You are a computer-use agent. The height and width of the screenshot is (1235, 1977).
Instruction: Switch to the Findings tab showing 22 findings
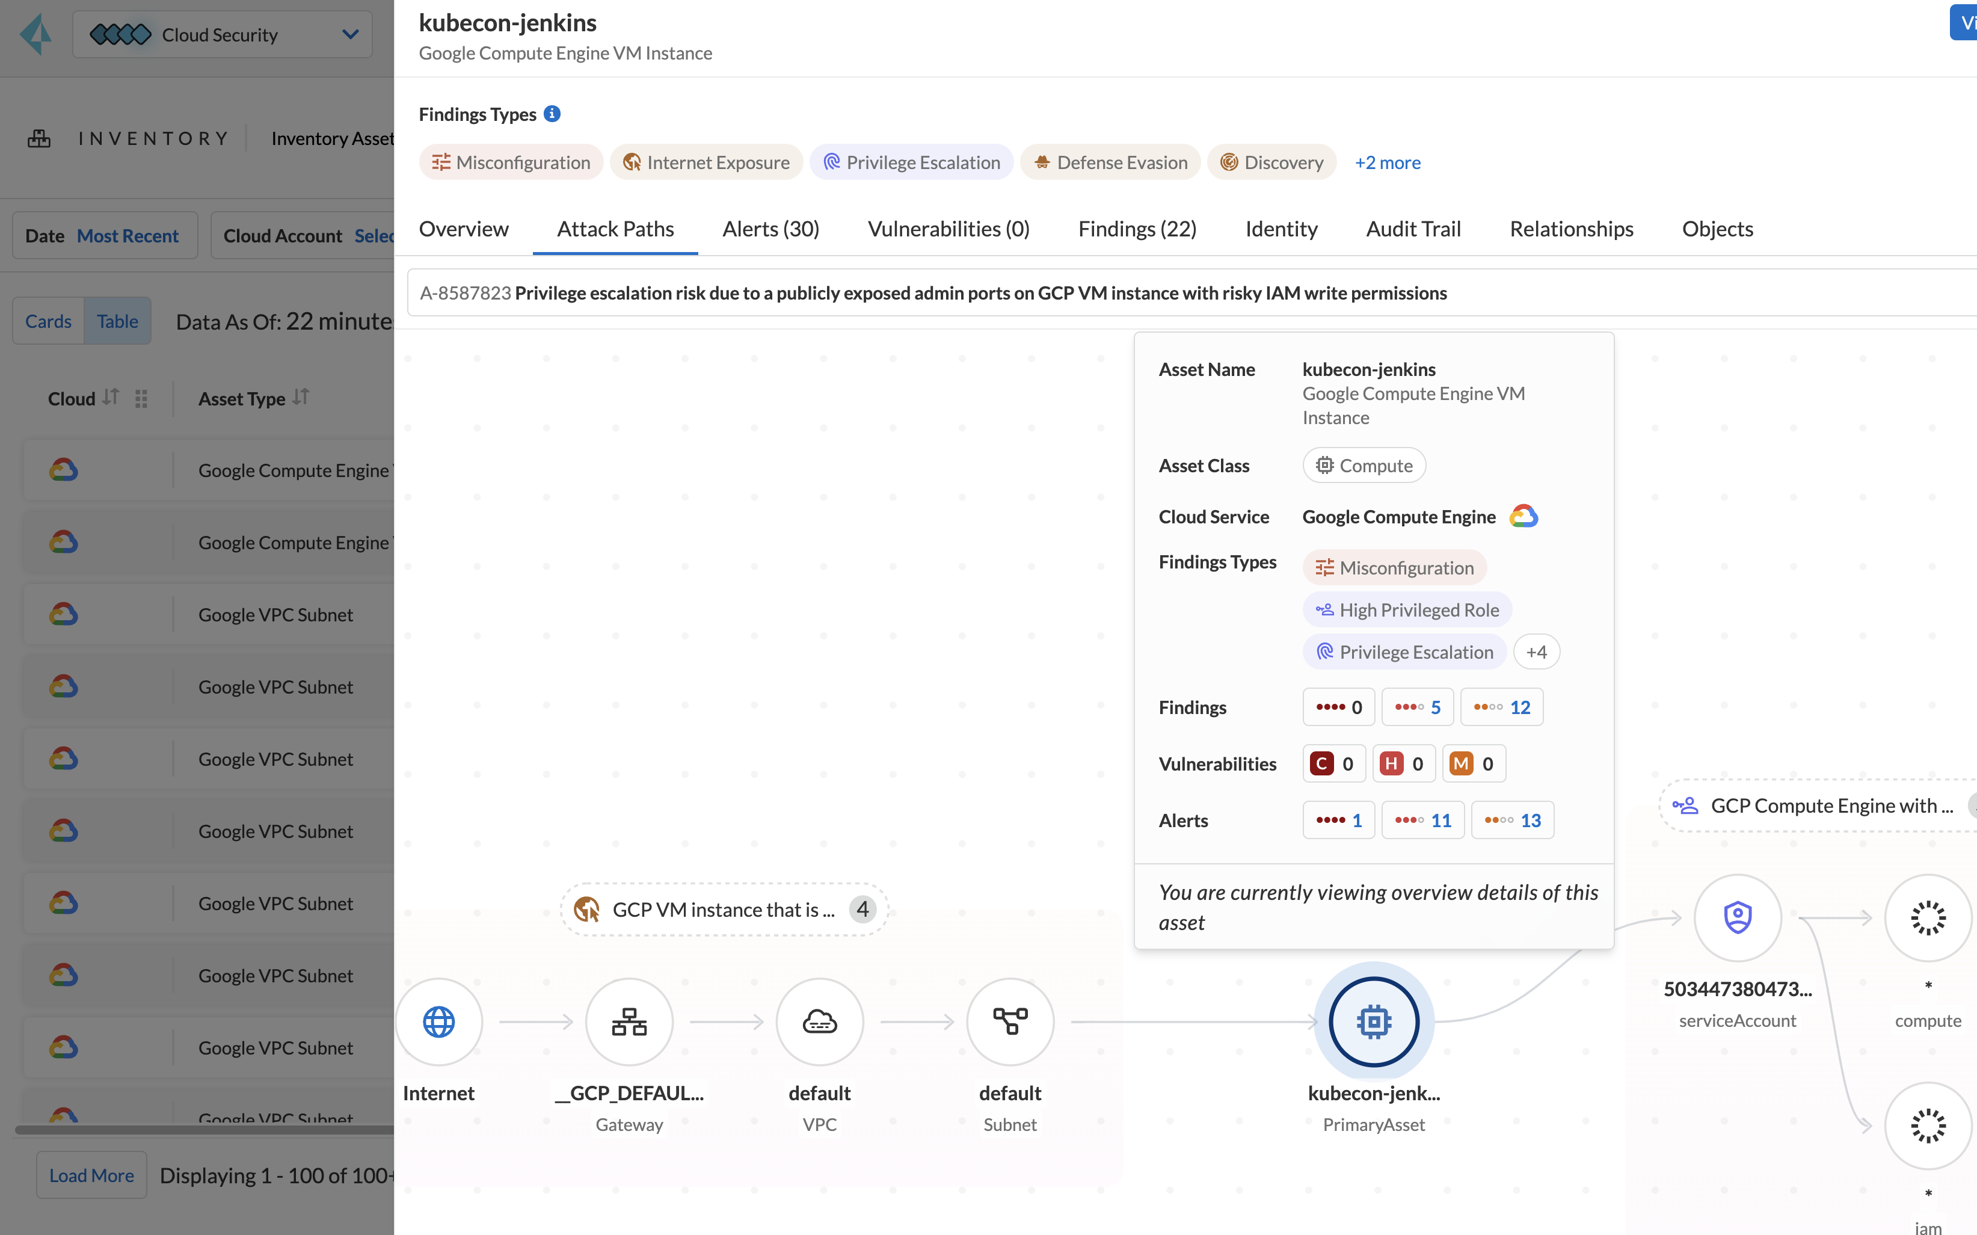1135,227
